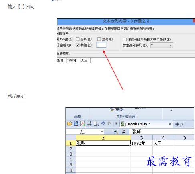Select cell B1 containing 1992年
This screenshot has width=195, height=174.
click(x=141, y=143)
